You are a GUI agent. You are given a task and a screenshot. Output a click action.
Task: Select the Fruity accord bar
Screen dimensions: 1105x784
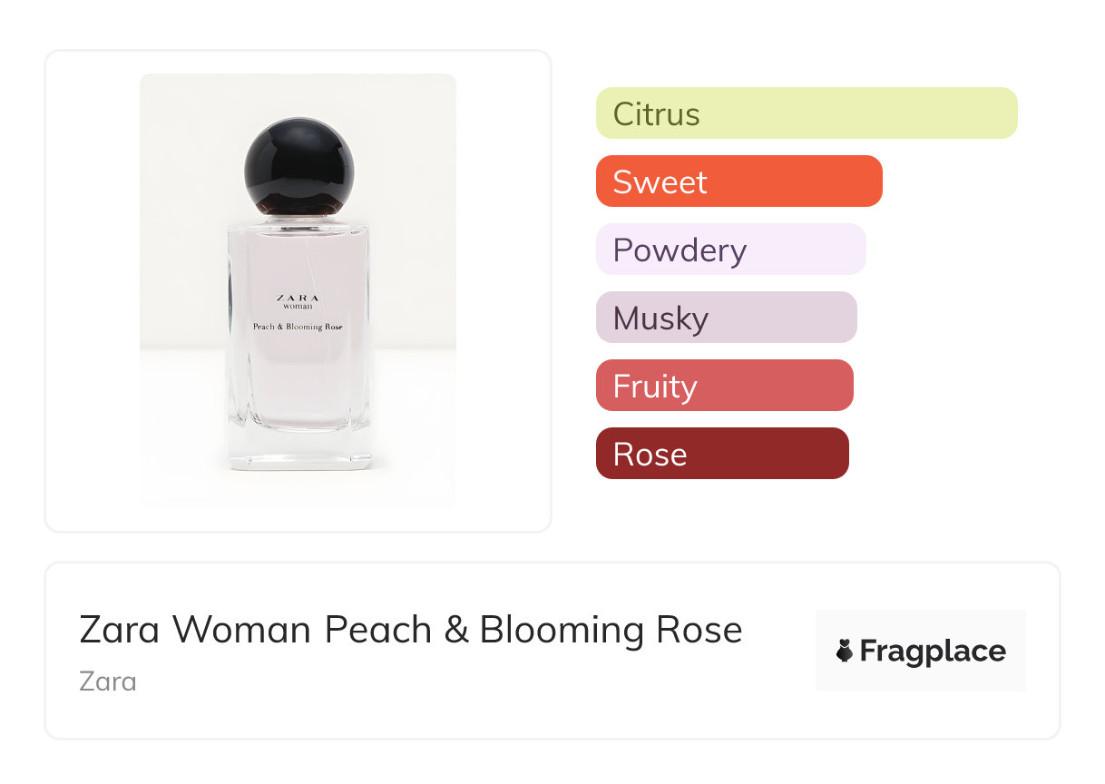724,386
